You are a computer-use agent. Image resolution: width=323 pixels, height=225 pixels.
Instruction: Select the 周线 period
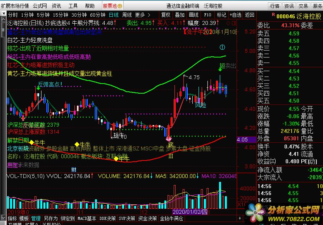click(x=127, y=15)
